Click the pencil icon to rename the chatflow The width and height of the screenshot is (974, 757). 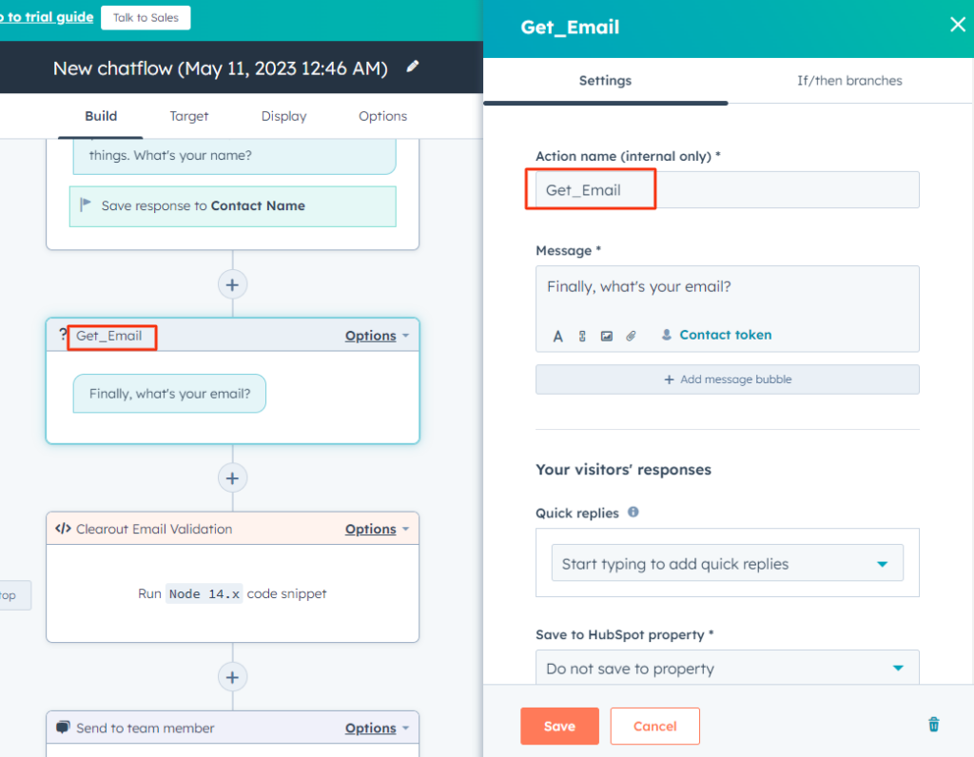click(x=412, y=68)
